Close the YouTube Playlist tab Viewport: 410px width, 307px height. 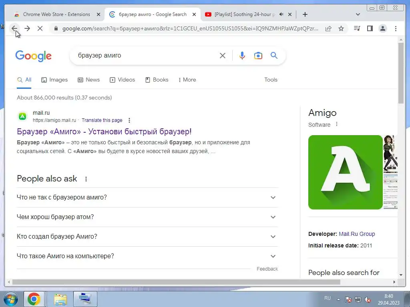coord(290,14)
